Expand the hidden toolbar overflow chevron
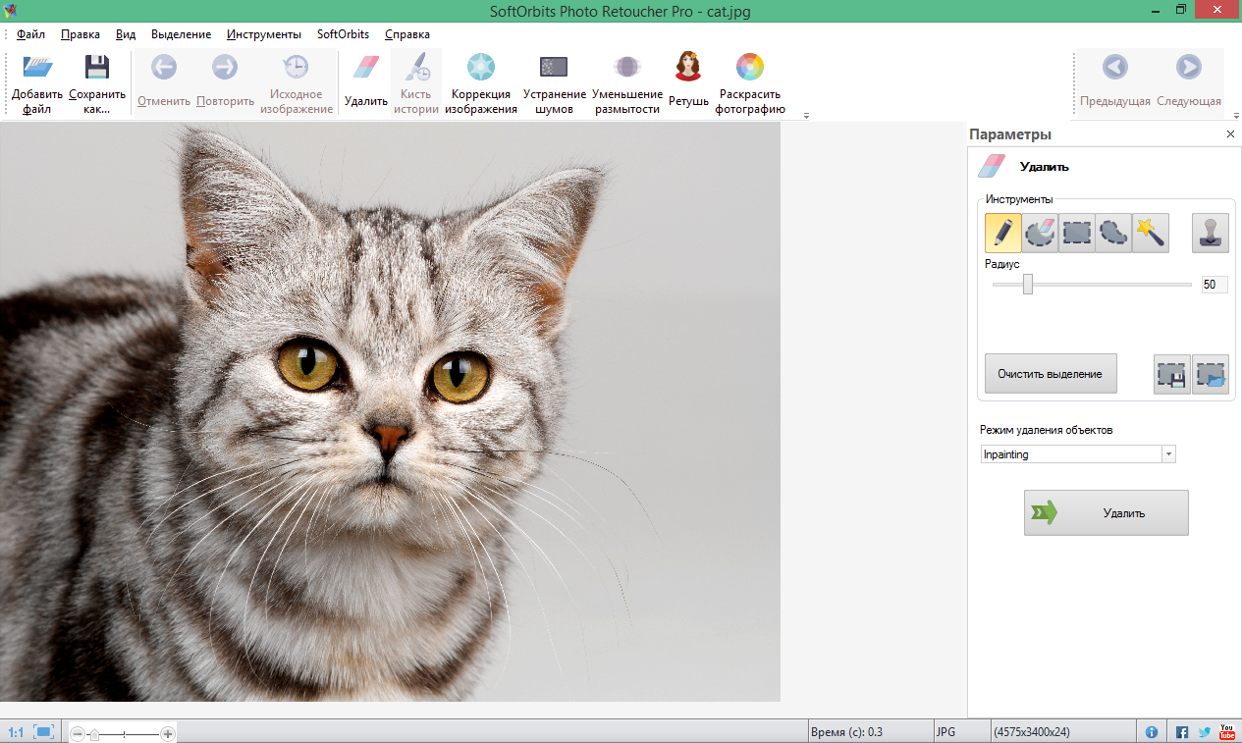 [x=805, y=116]
